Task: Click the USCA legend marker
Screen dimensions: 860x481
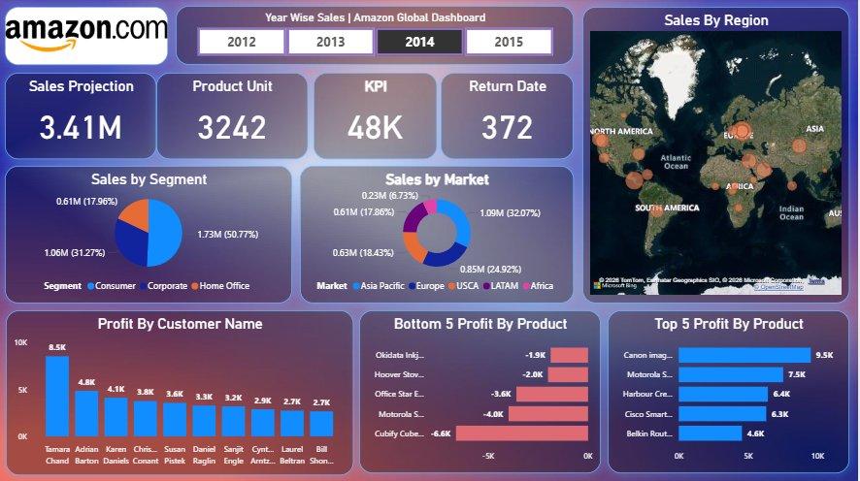Action: [x=451, y=286]
